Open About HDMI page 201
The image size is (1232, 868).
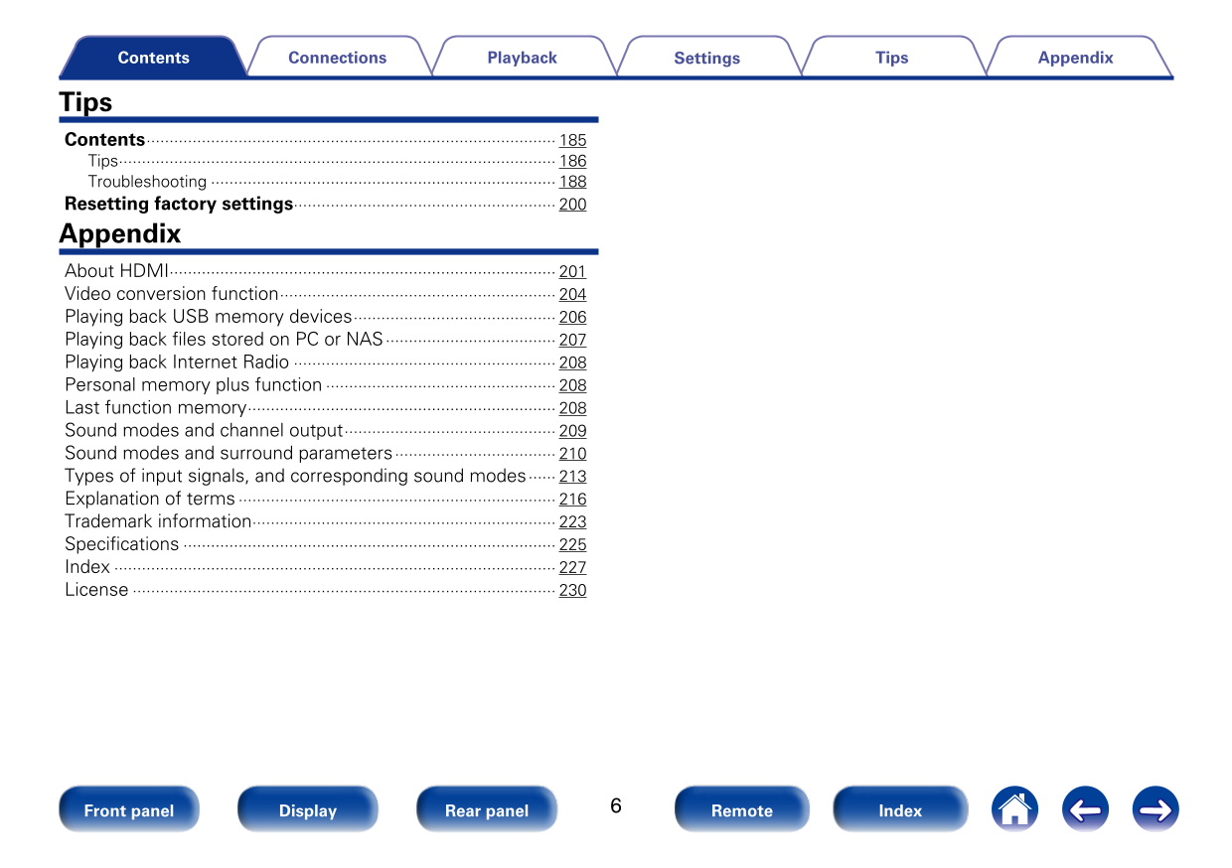[572, 272]
